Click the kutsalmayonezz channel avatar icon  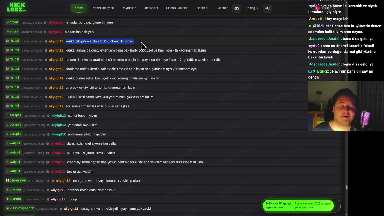7,208
